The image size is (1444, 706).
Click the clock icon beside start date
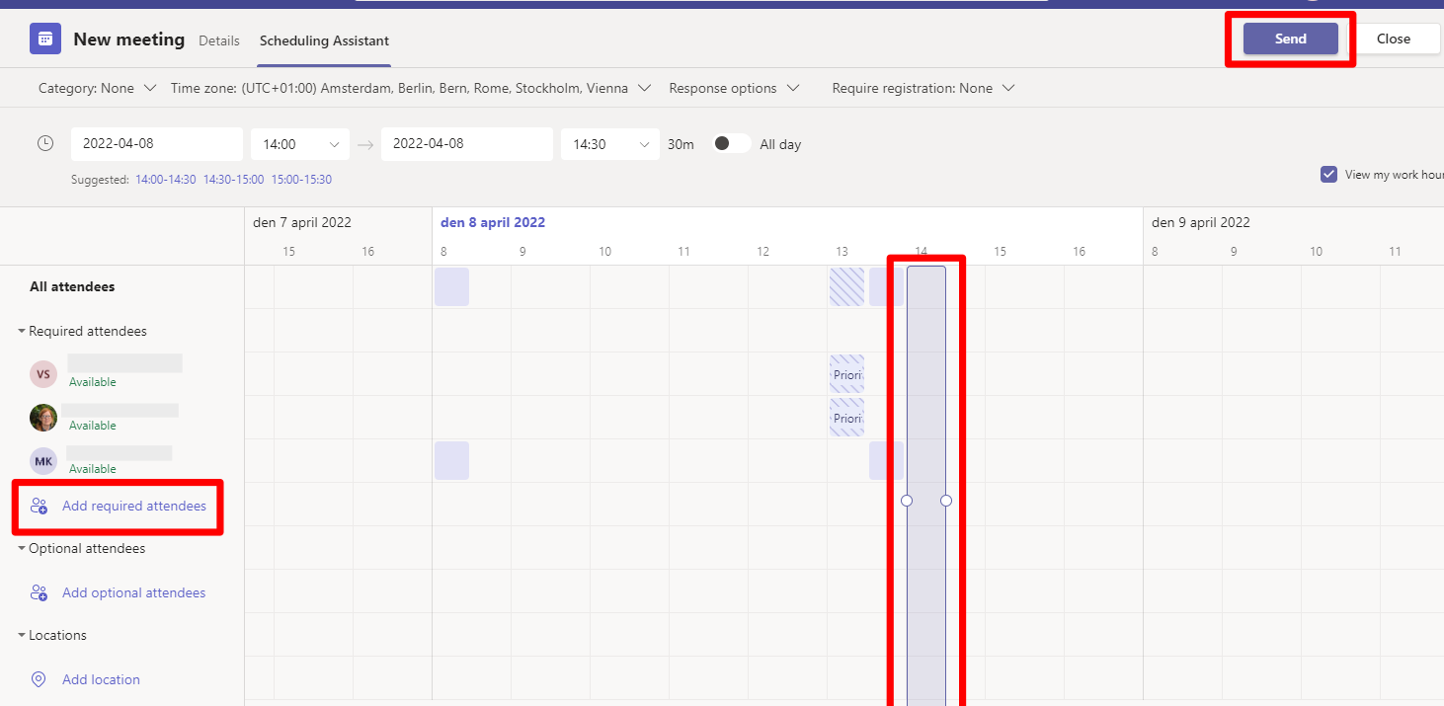(x=45, y=143)
